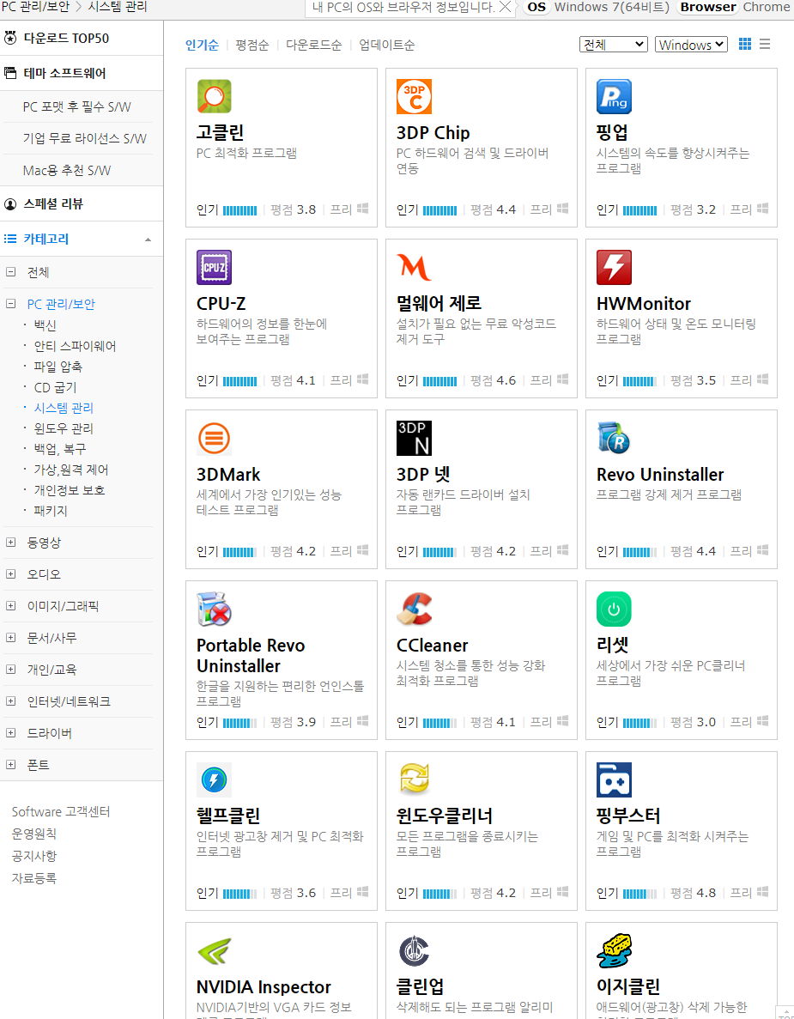This screenshot has height=1019, width=794.
Task: Expand the 폰트 category
Action: click(x=10, y=765)
